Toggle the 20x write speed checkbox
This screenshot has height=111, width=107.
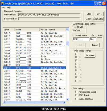click(x=76, y=81)
